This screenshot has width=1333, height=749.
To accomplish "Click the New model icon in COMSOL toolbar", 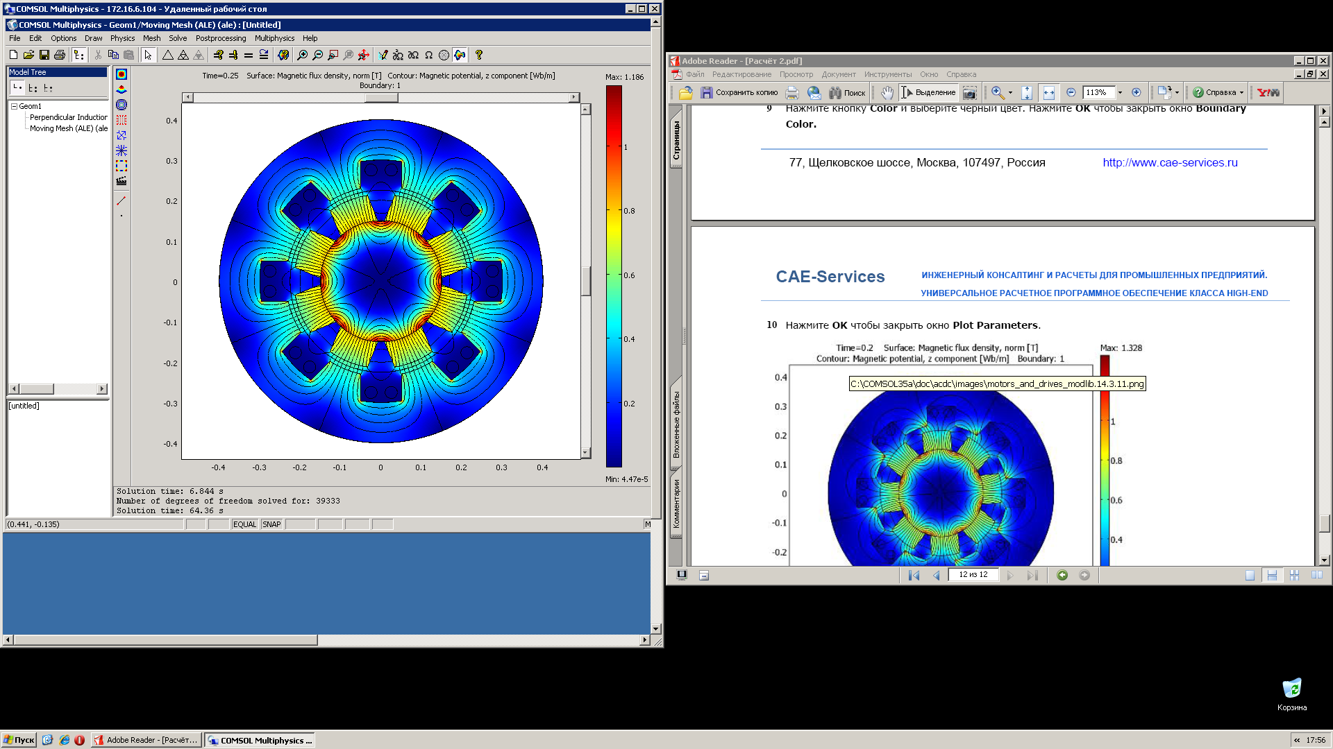I will (13, 55).
